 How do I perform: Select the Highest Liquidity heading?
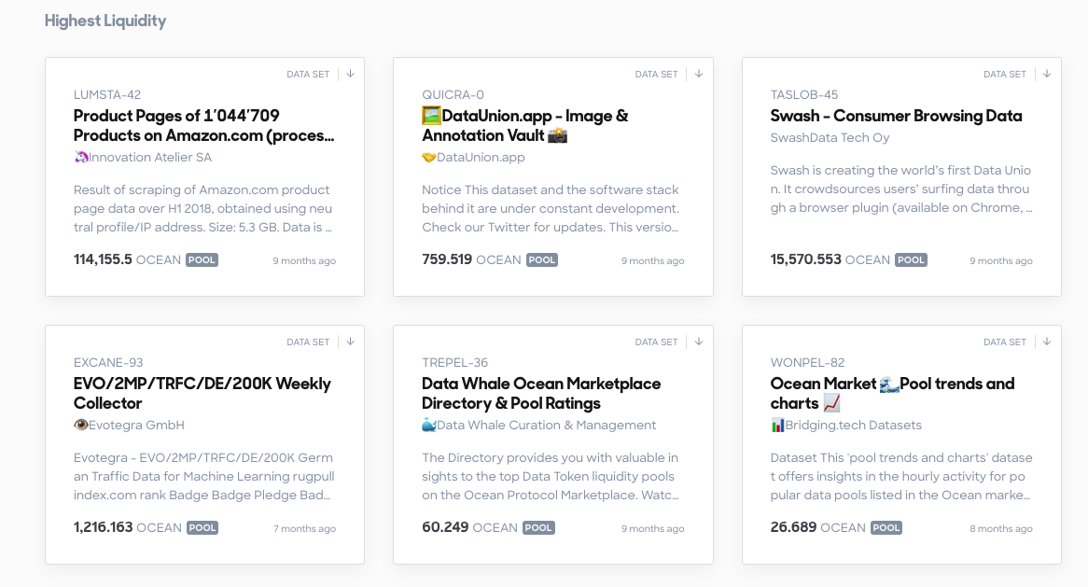[x=105, y=21]
